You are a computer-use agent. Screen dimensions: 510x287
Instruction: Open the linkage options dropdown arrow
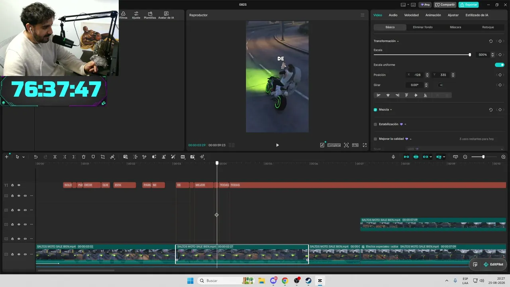coord(431,157)
